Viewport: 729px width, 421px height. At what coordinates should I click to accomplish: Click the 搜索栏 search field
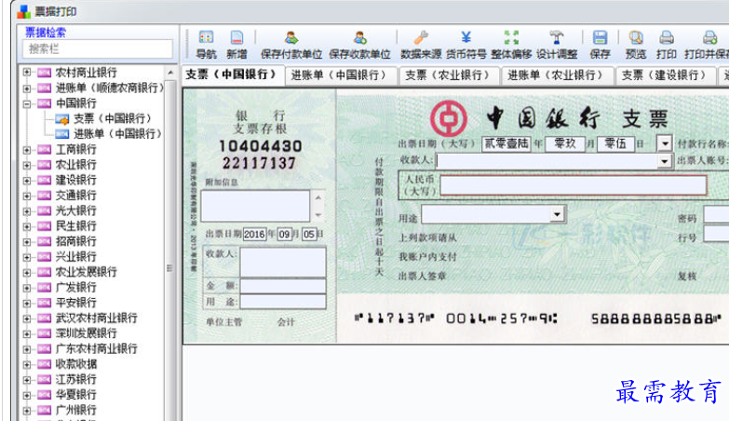point(98,48)
